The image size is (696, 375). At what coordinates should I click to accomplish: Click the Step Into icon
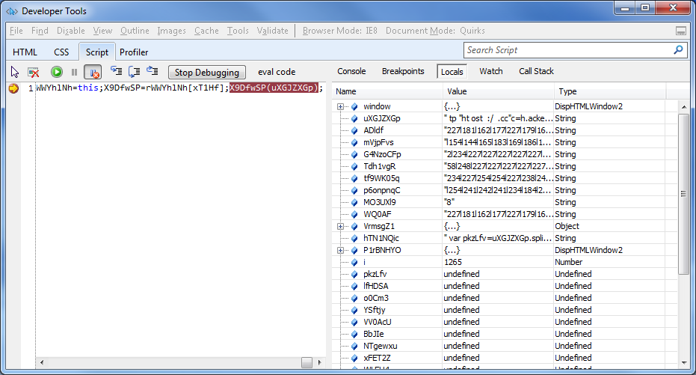[116, 72]
